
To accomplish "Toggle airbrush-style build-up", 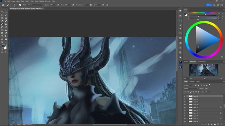I will point(73,5).
